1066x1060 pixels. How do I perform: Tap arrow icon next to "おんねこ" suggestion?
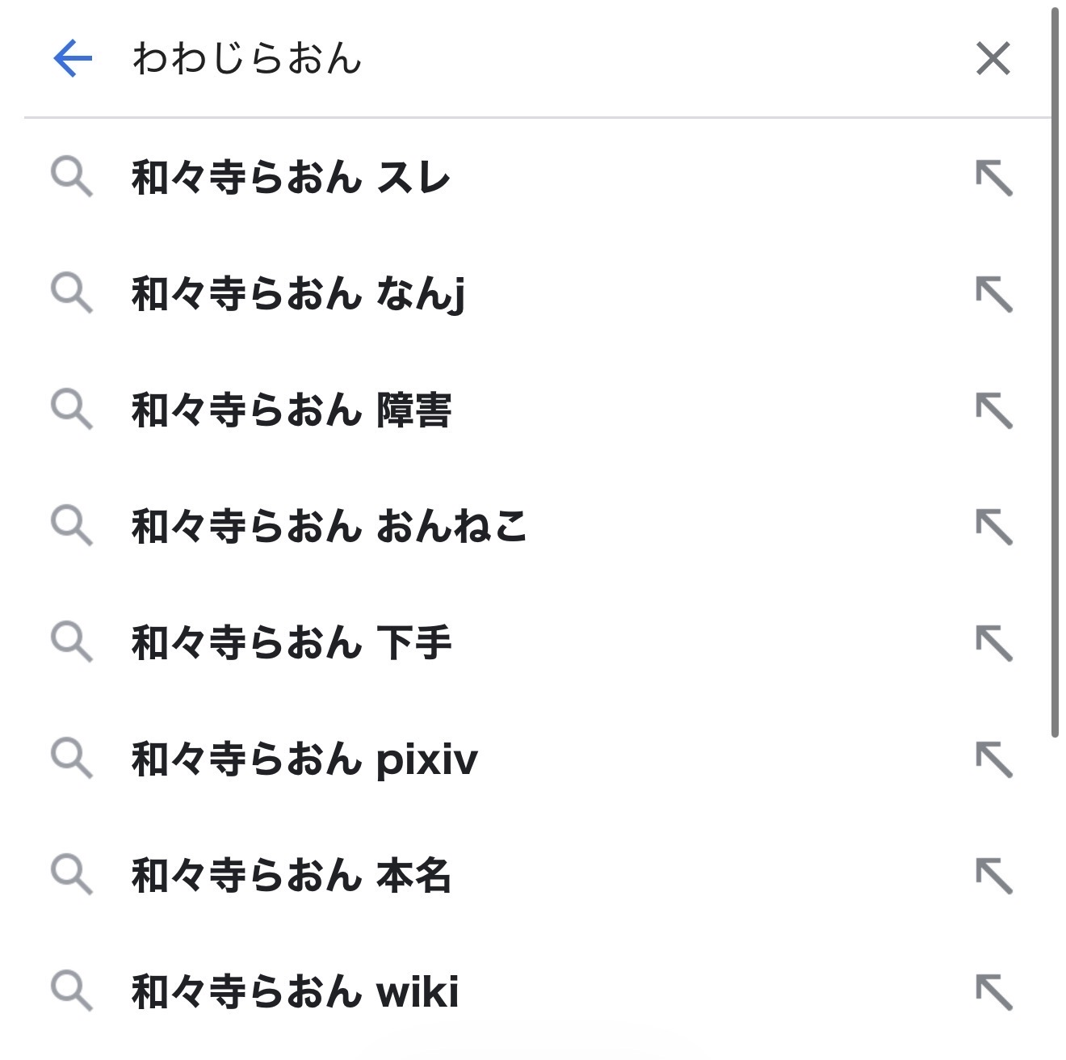(993, 527)
